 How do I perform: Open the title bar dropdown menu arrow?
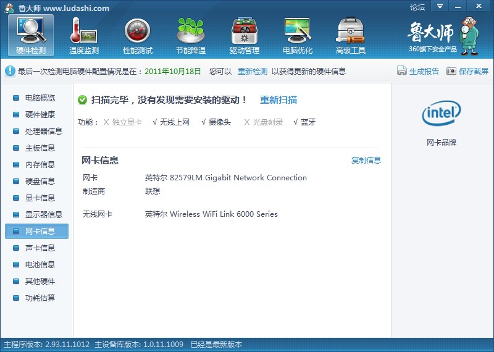[440, 6]
